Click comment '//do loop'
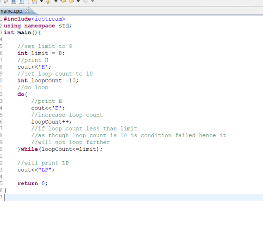Image resolution: width=263 pixels, height=250 pixels. (33, 87)
